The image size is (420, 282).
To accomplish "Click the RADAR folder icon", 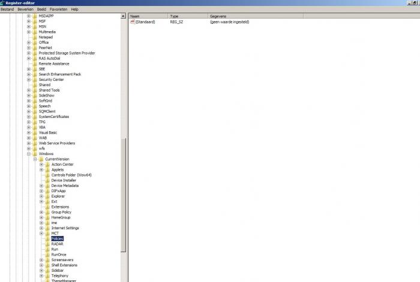I will (x=47, y=244).
